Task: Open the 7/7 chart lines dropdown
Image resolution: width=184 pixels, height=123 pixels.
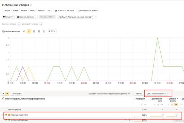Action: point(52,31)
